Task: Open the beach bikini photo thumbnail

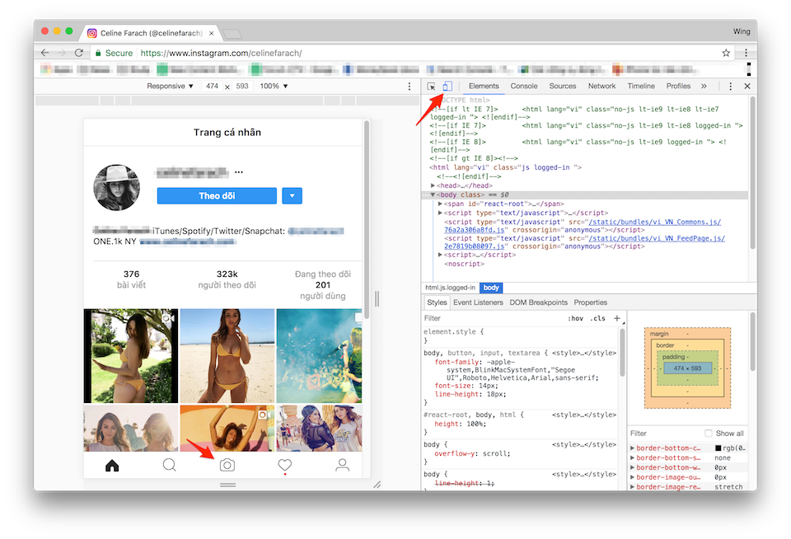Action: (x=227, y=356)
